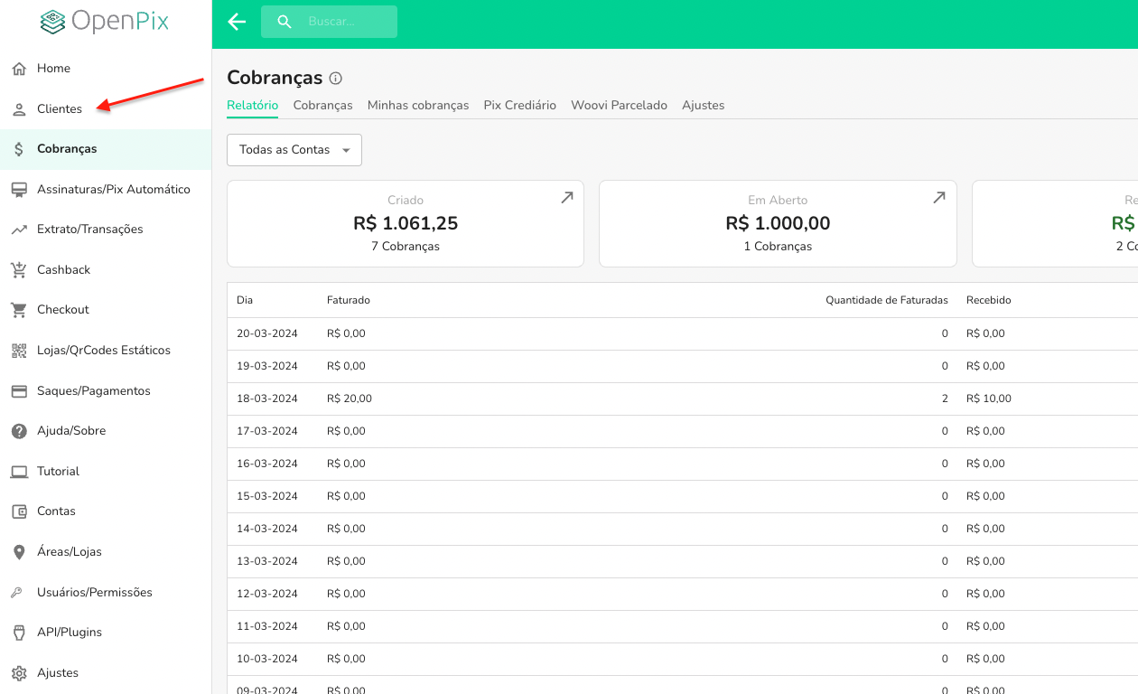Go to Clientes in the sidebar

60,109
